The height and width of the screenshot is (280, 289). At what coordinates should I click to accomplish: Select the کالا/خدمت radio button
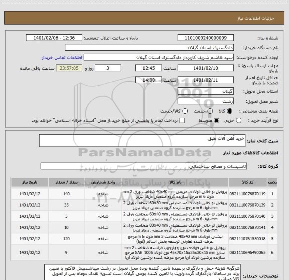point(185,111)
